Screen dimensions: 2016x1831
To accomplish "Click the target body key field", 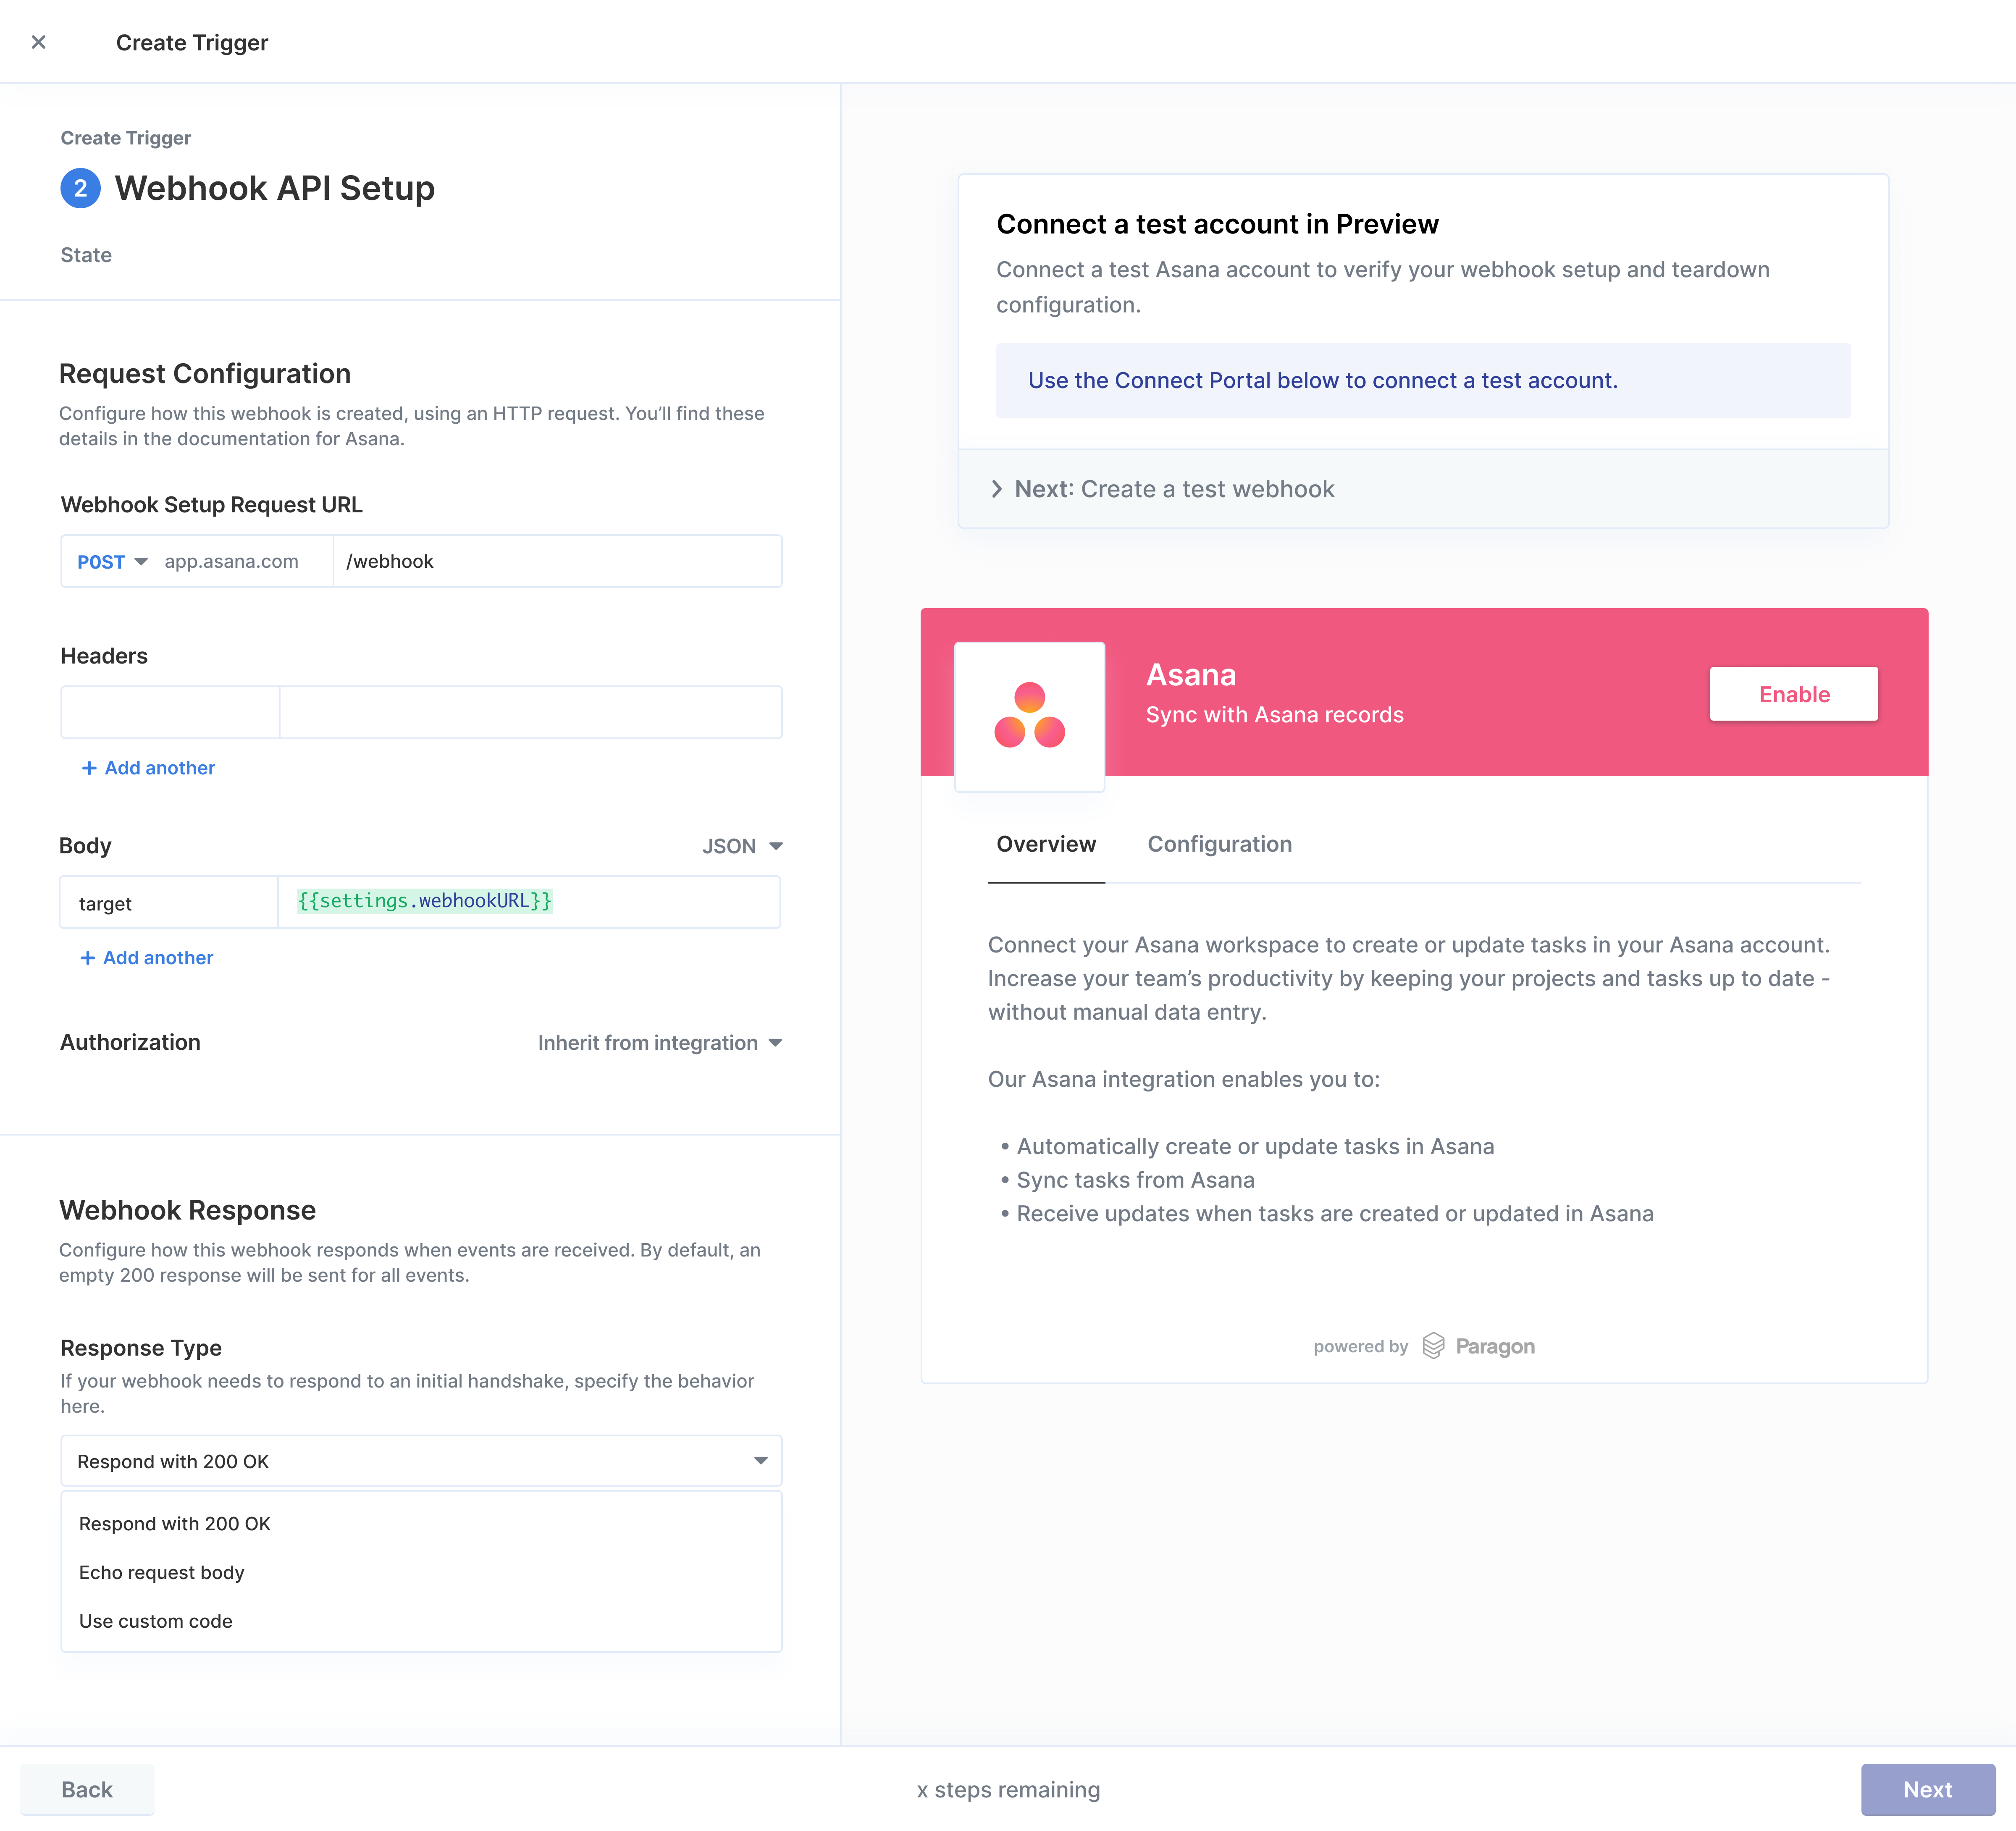I will pos(169,903).
